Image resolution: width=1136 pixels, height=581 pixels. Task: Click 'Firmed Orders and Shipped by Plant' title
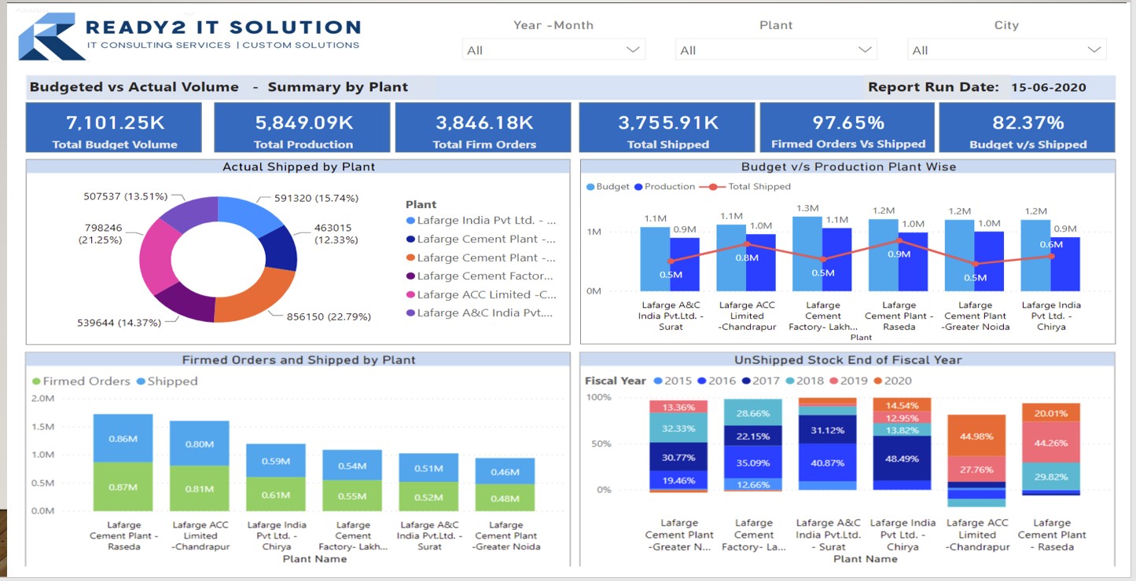[299, 360]
